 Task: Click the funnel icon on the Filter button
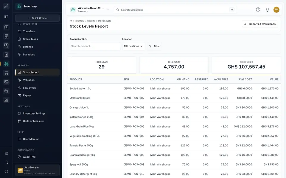150,46
